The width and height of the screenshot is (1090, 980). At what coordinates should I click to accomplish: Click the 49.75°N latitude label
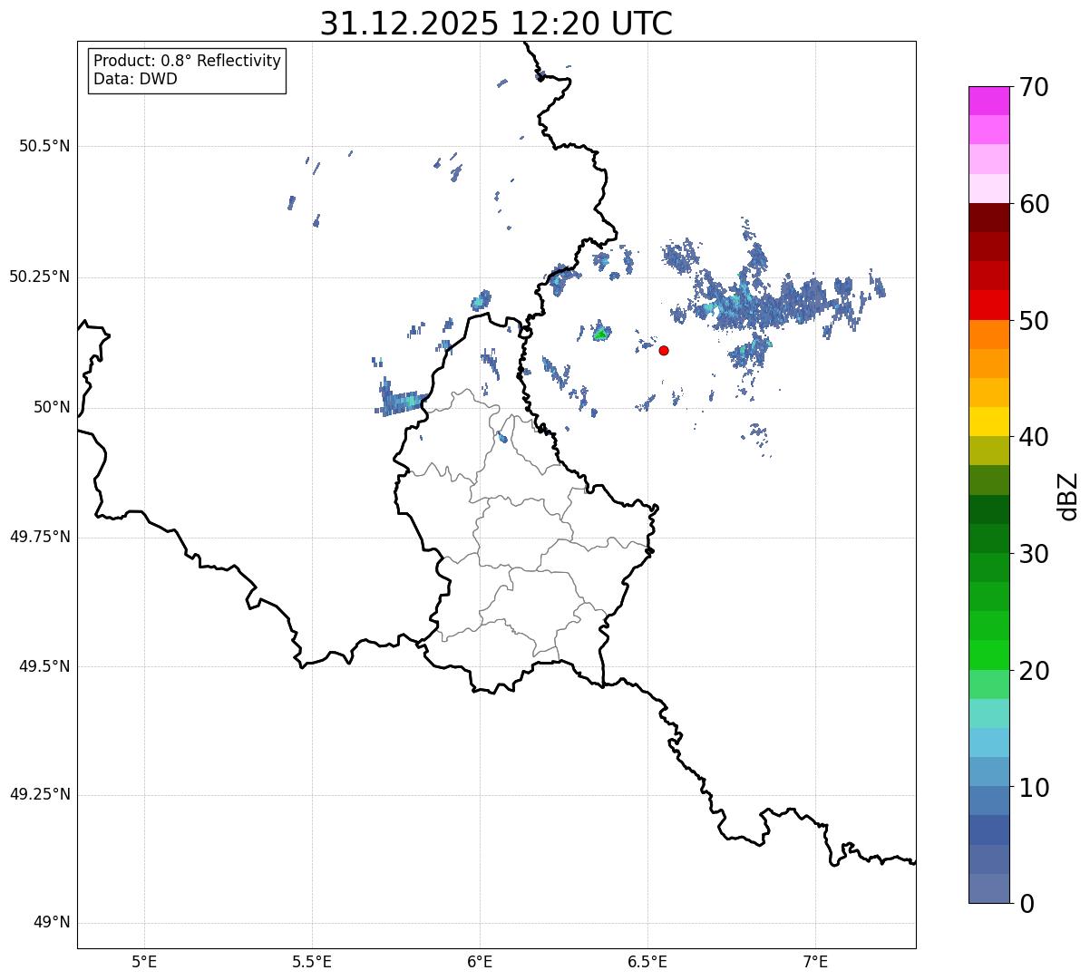tap(39, 537)
